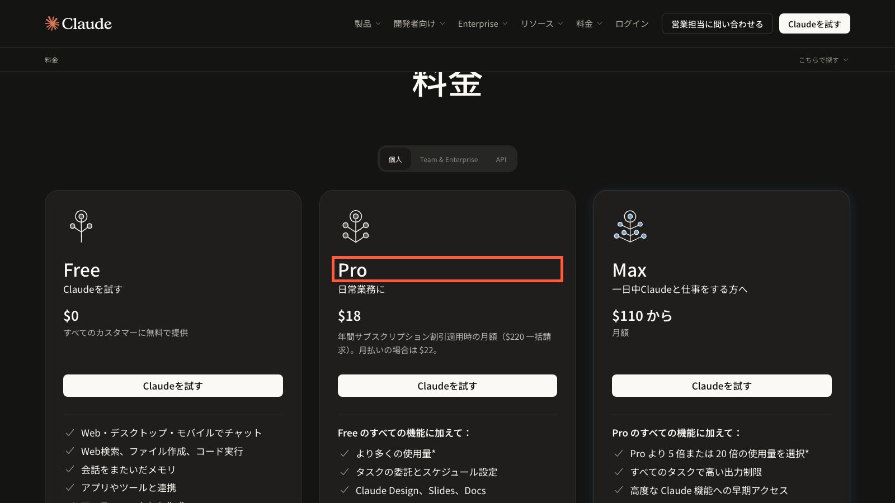
Task: Click すべてのタスクで高い出力制限 feature
Action: click(x=696, y=472)
